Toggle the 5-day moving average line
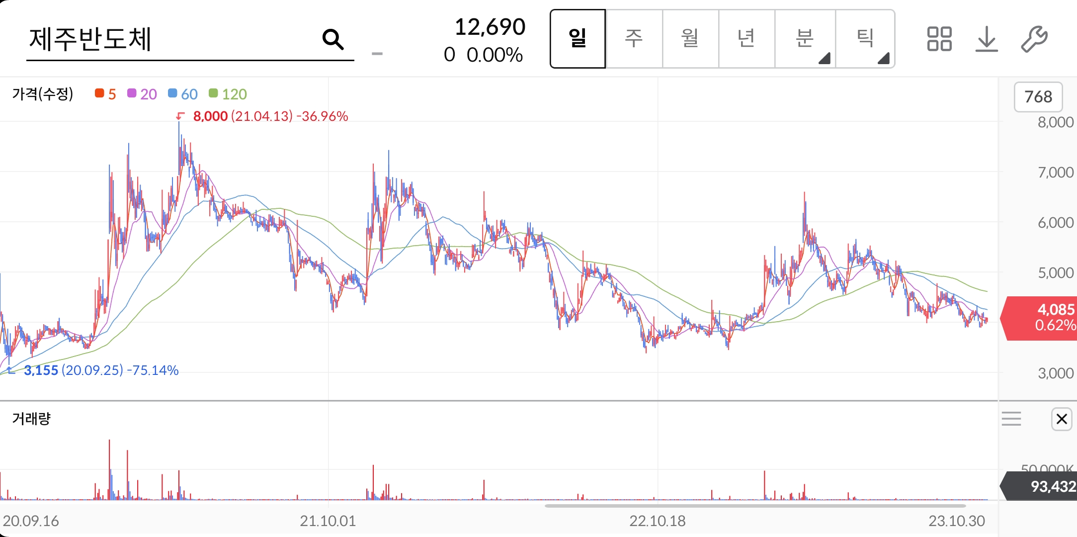The width and height of the screenshot is (1077, 537). [105, 94]
